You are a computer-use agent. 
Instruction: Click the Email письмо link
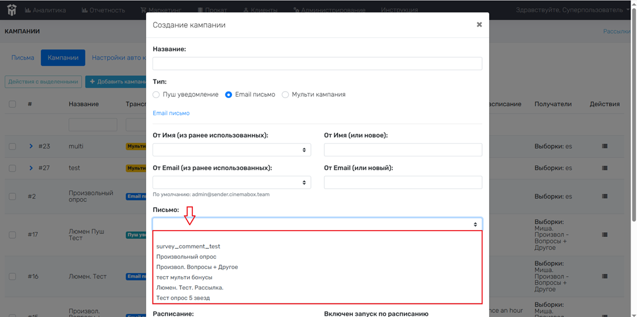pos(171,113)
